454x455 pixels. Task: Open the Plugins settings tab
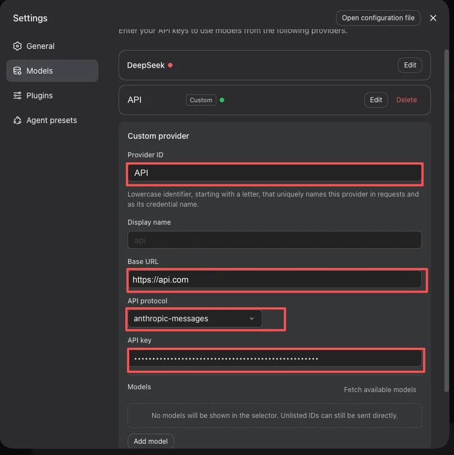[52, 95]
